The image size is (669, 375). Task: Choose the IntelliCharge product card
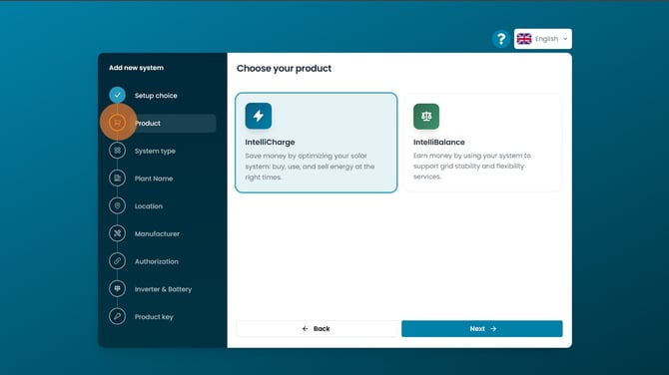tap(317, 143)
